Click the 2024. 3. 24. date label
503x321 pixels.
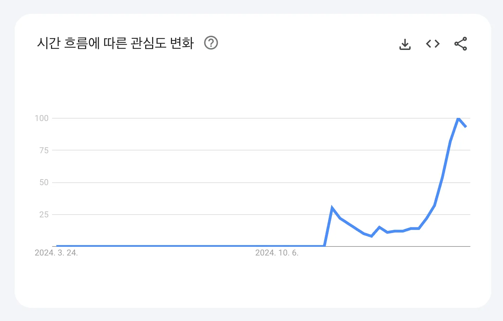click(56, 253)
